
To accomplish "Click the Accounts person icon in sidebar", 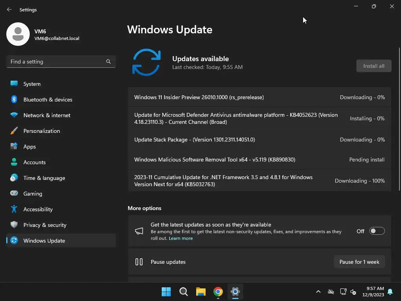I will click(14, 162).
